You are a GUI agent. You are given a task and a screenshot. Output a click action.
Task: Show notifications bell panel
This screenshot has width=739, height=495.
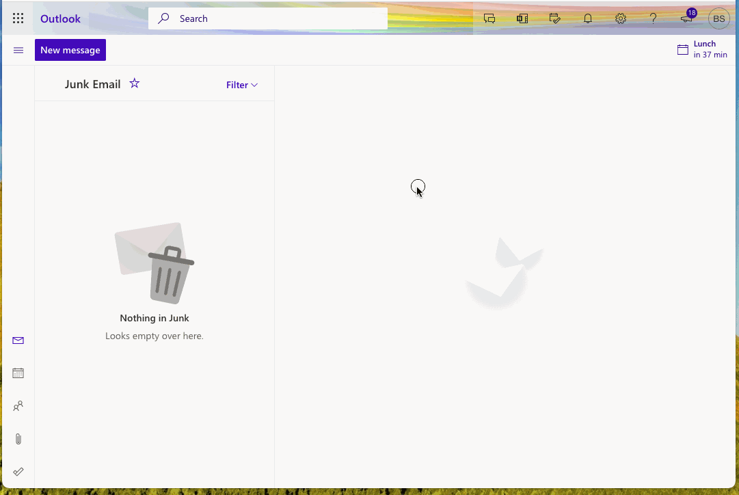[588, 18]
